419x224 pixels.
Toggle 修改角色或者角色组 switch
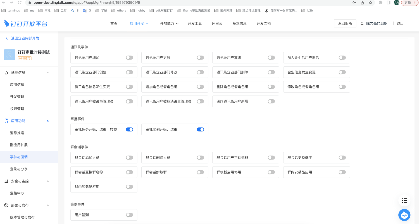[x=342, y=87]
